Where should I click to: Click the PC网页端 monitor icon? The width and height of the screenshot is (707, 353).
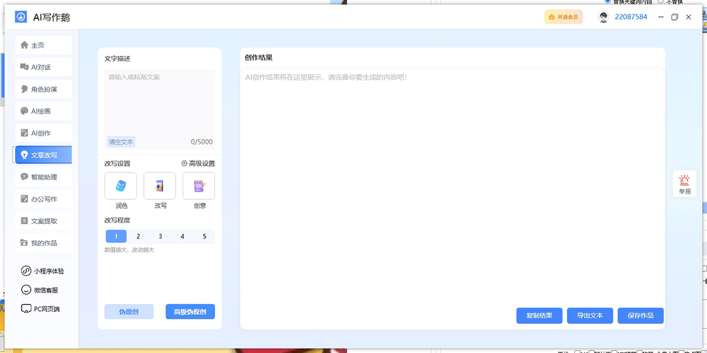point(26,309)
